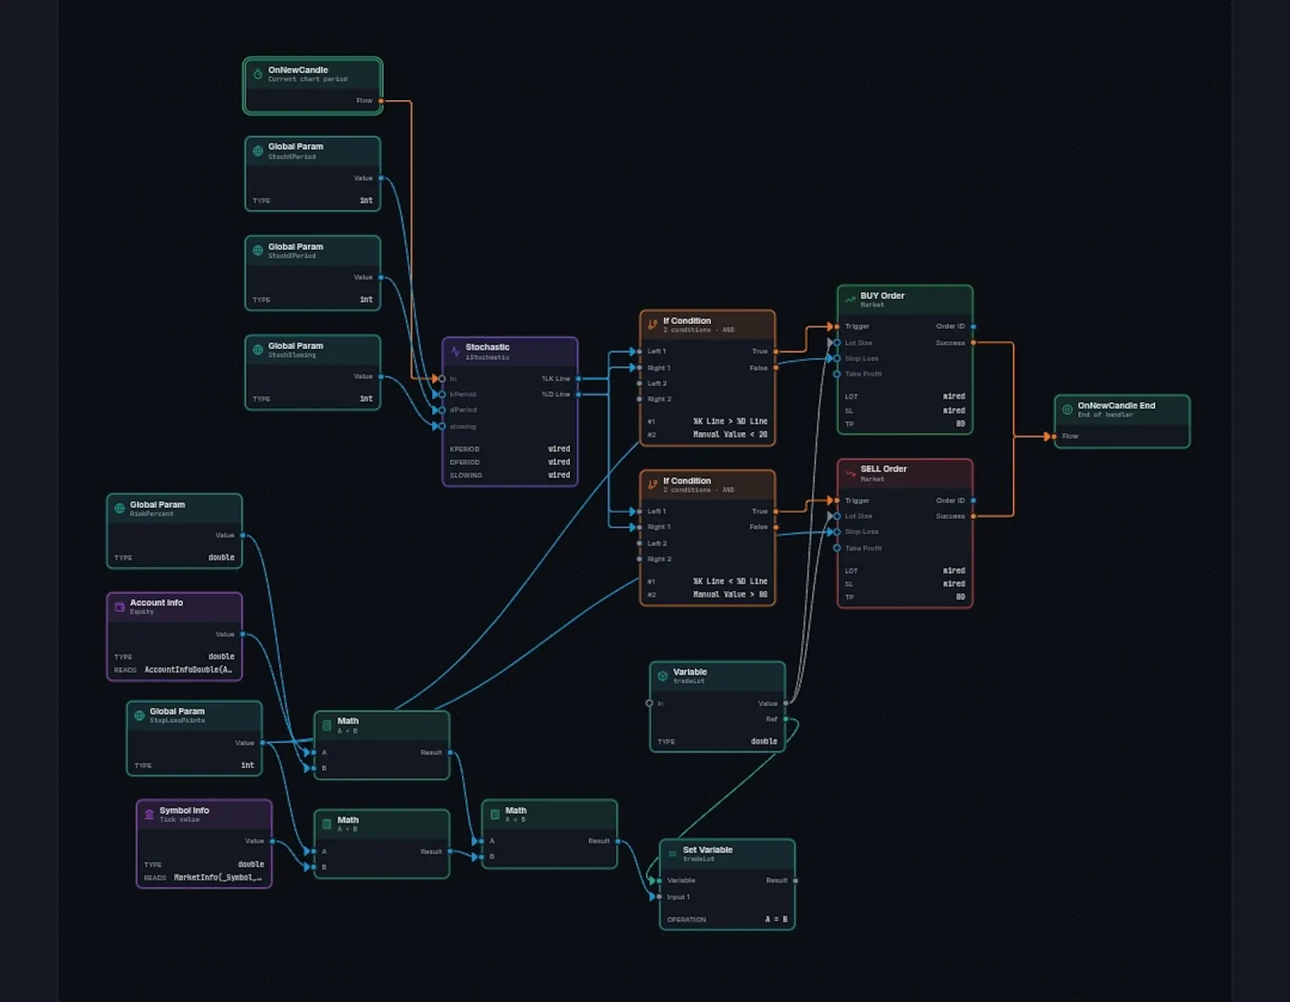Click the Value port of StochDPeriod param
1290x1002 pixels.
point(381,277)
